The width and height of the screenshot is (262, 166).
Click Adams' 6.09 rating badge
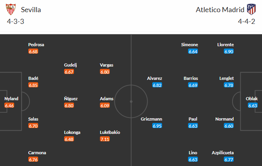105,105
